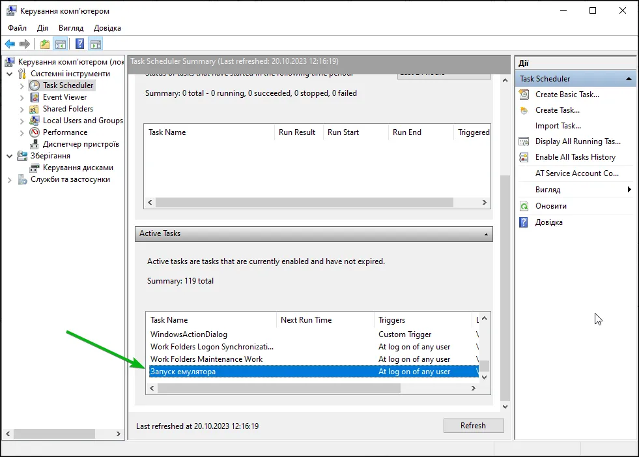The image size is (639, 457).
Task: Click the Системні інструменти tools icon
Action: click(22, 74)
